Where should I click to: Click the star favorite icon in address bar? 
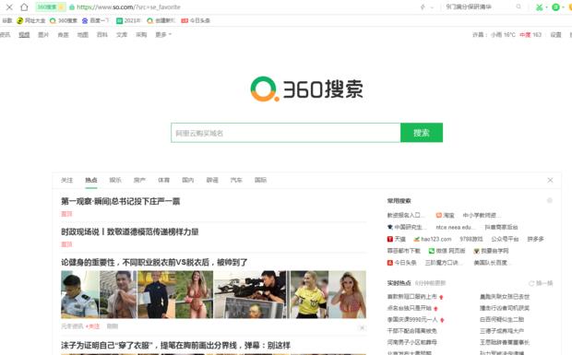(x=61, y=7)
